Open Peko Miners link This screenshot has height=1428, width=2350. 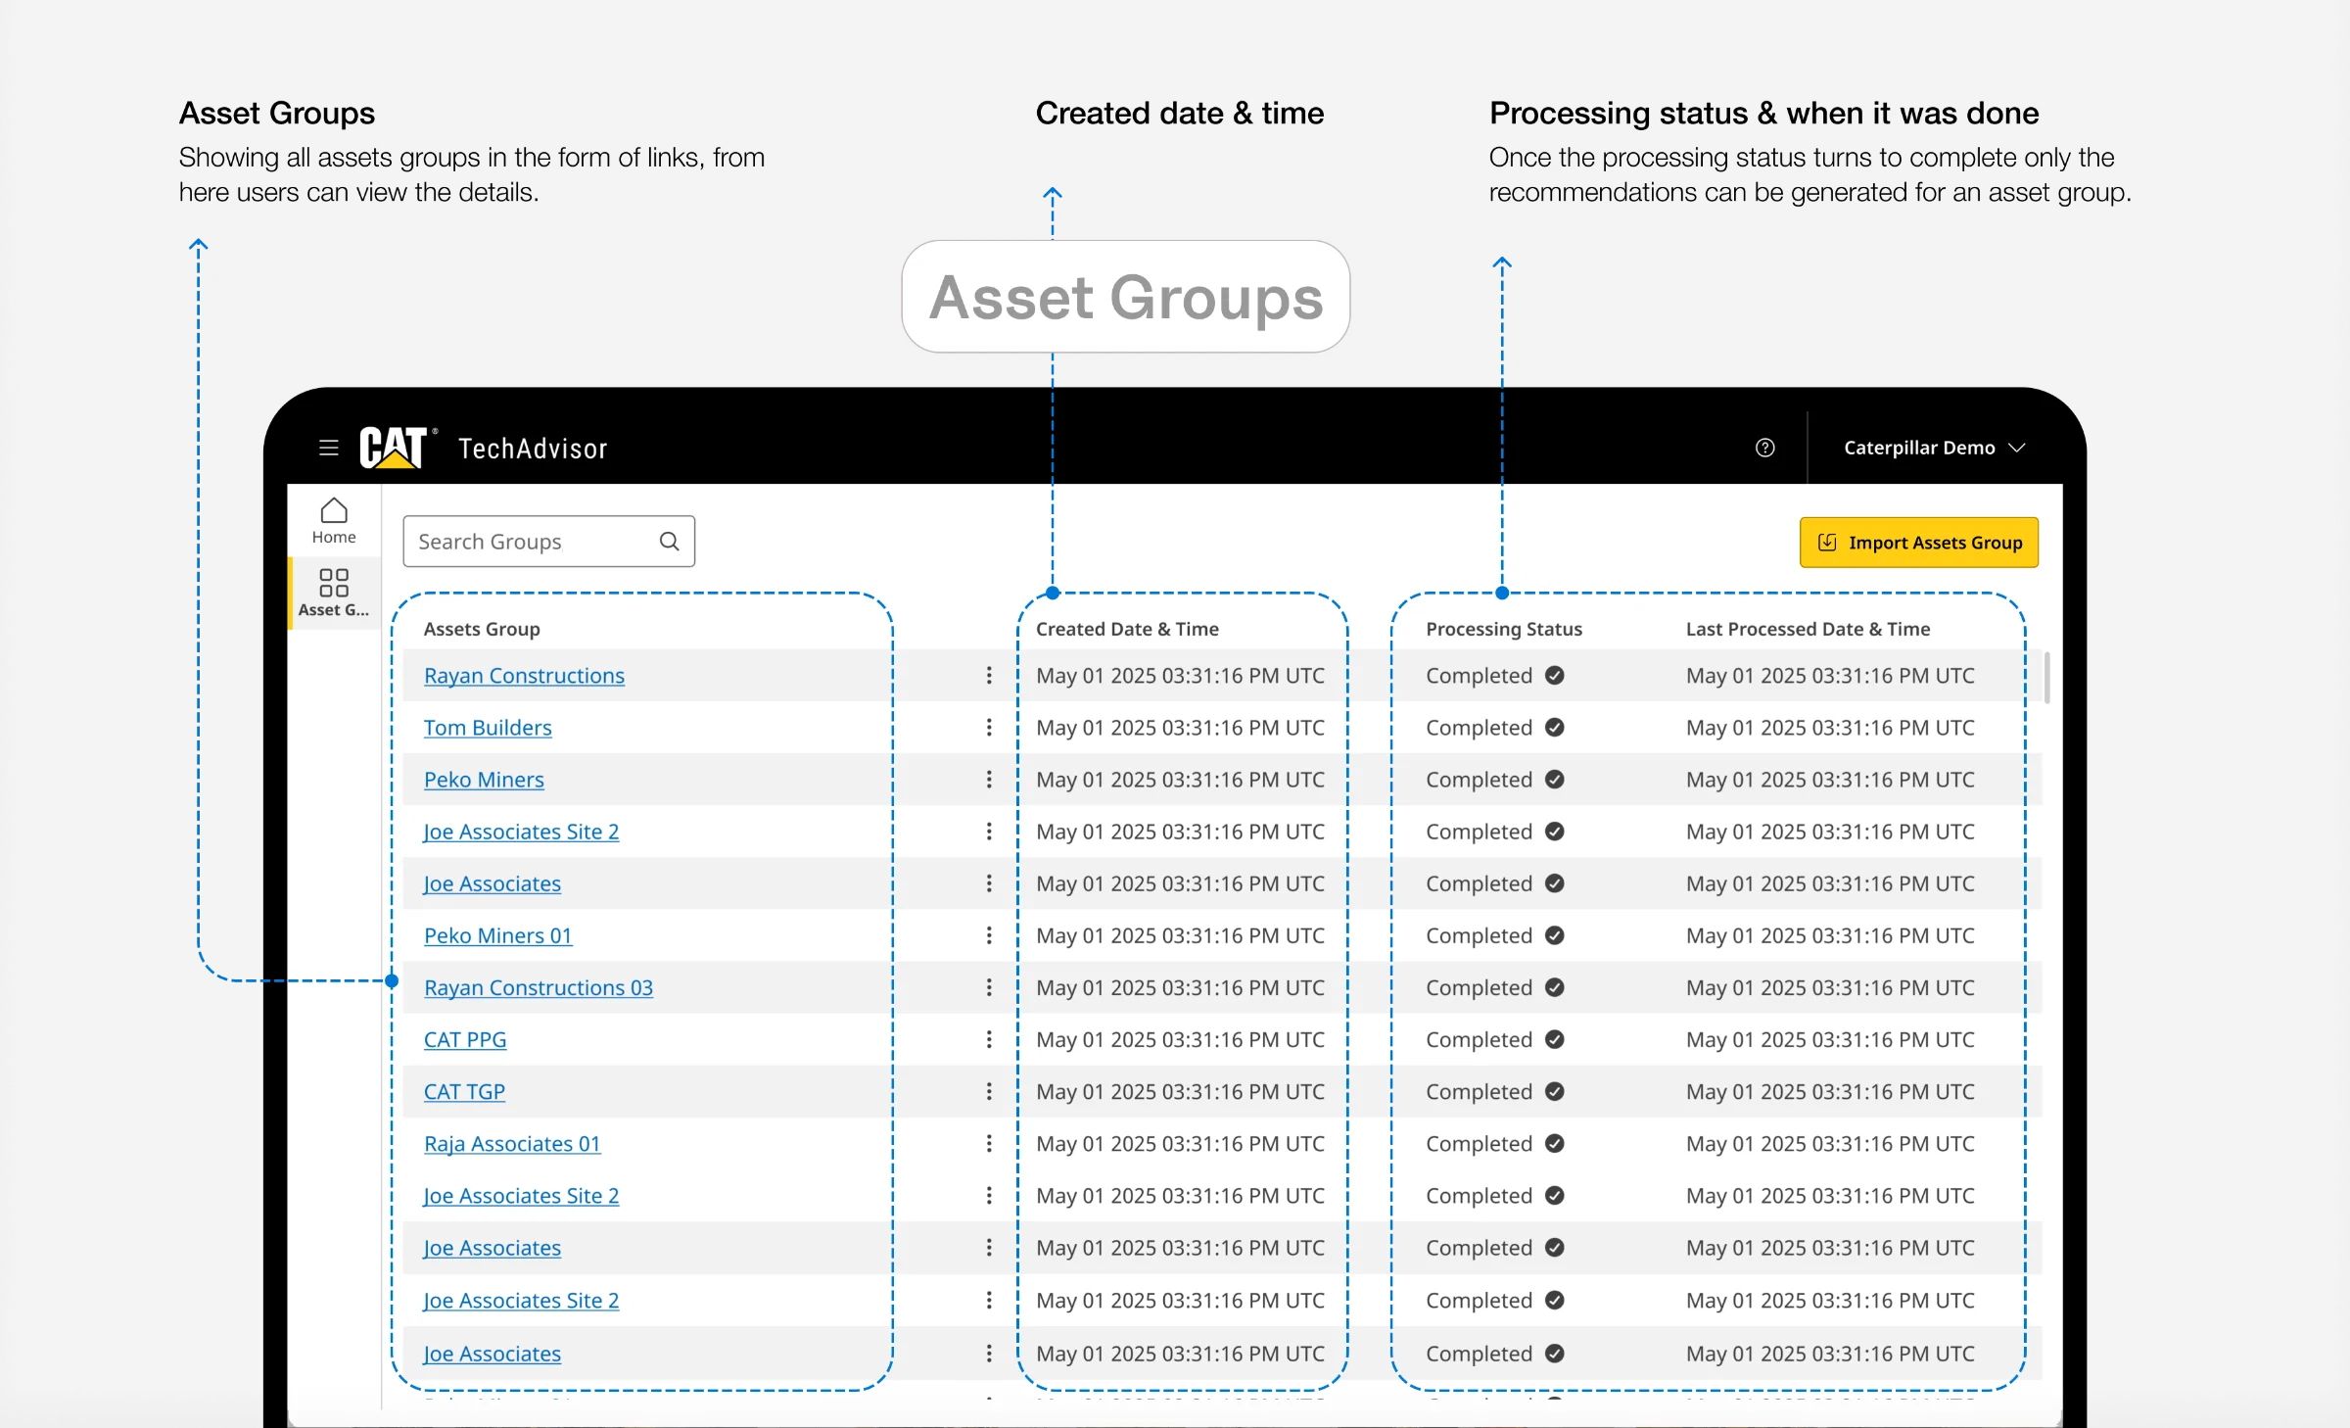point(484,780)
